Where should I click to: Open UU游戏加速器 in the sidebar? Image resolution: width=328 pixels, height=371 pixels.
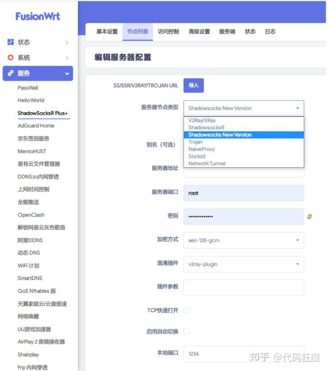(34, 329)
